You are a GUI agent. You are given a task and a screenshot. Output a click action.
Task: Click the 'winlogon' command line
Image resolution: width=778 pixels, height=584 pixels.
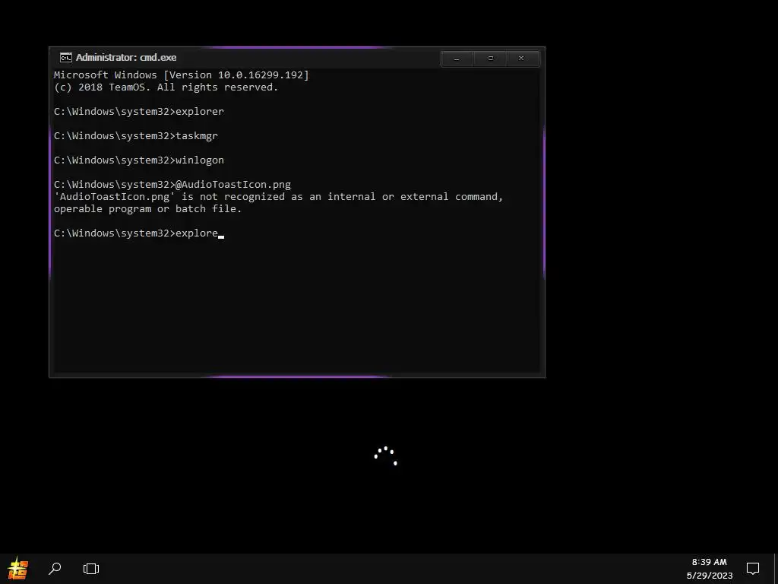pyautogui.click(x=139, y=160)
